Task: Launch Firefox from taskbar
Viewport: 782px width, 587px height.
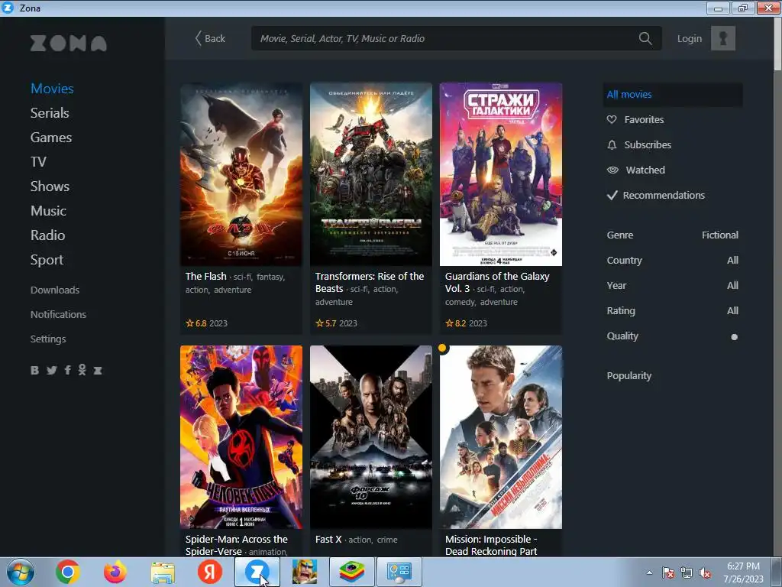Action: pyautogui.click(x=115, y=572)
